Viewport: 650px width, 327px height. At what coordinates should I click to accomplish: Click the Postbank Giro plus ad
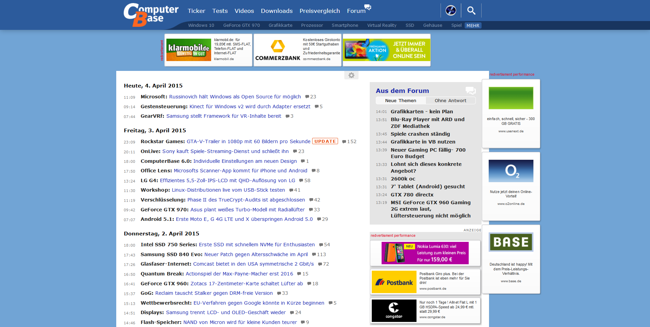(x=425, y=282)
